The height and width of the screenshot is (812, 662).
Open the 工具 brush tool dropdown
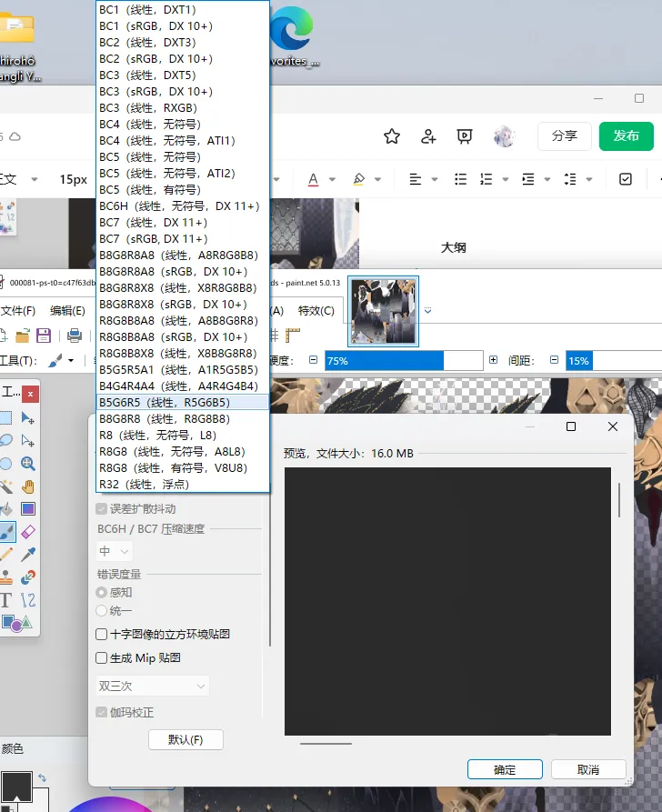(61, 361)
